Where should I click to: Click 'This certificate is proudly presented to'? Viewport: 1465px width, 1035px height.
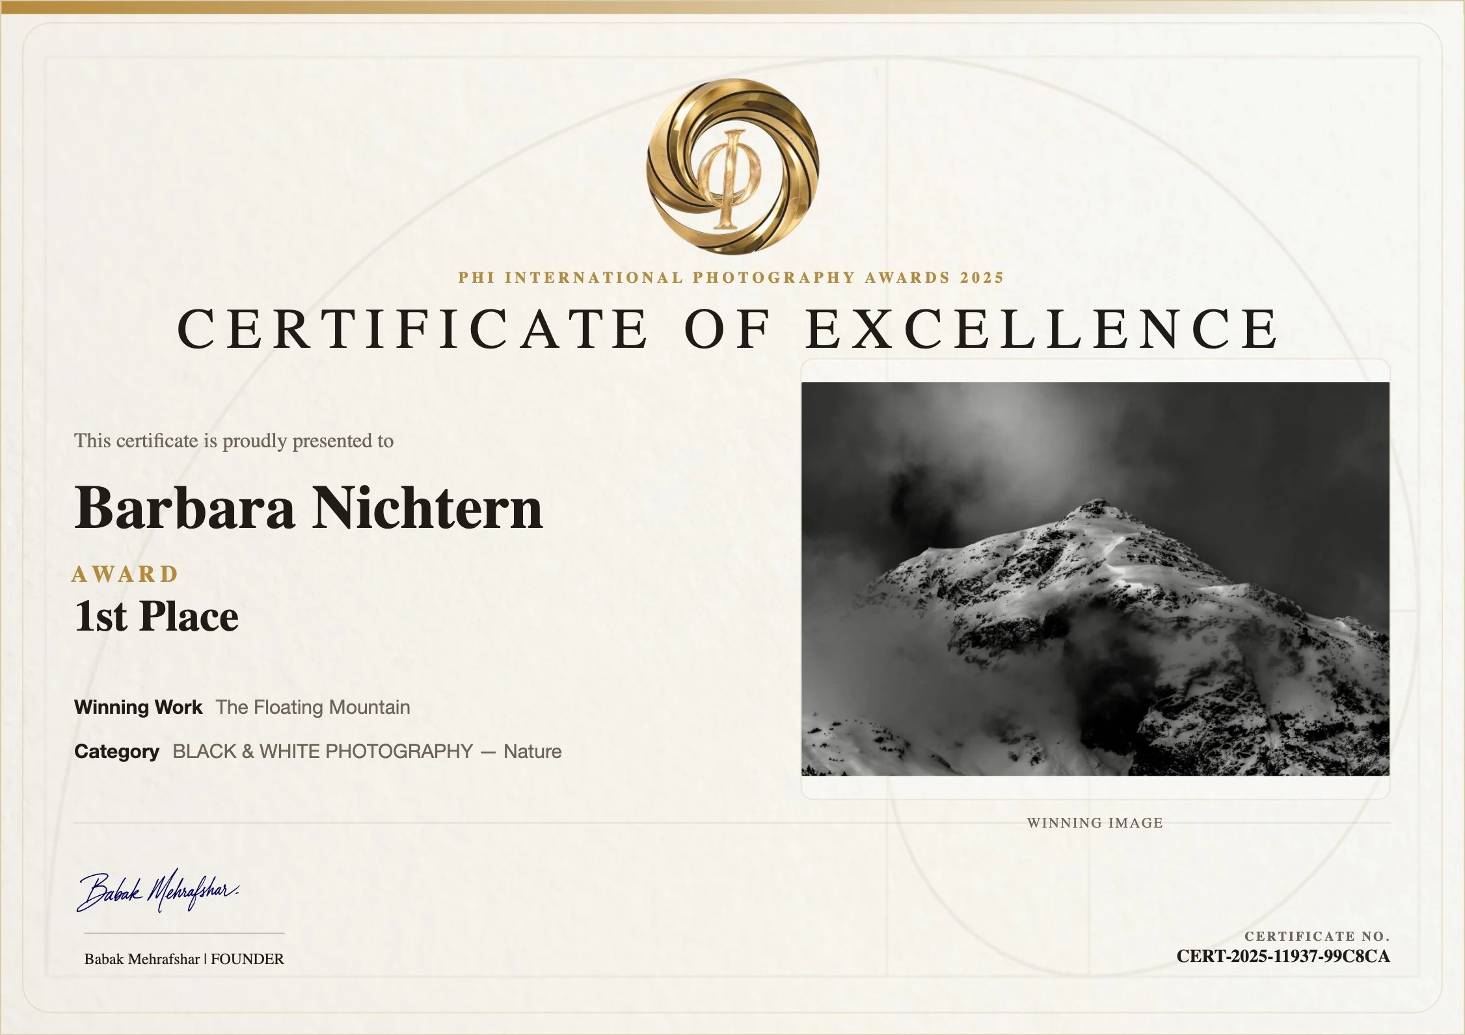point(234,441)
